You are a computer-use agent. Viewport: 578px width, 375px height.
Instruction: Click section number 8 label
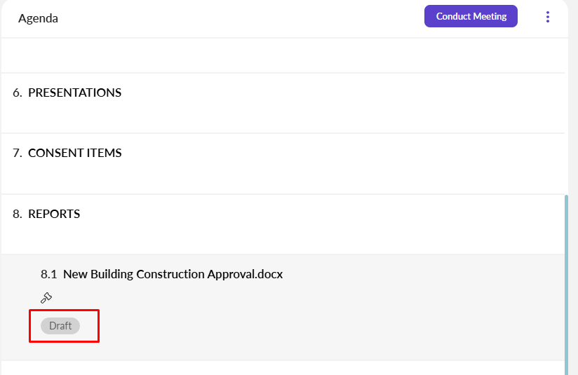click(18, 214)
